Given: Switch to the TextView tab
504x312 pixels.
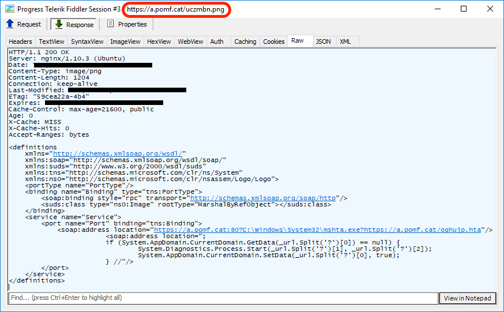Looking at the screenshot, I should point(51,42).
